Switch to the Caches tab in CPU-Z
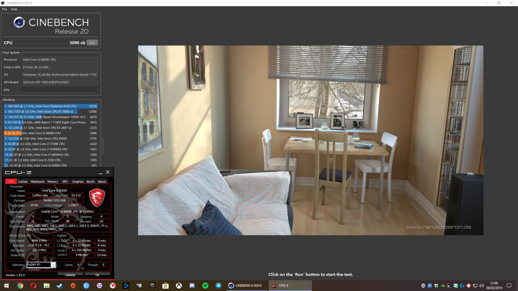The width and height of the screenshot is (518, 291). 23,182
